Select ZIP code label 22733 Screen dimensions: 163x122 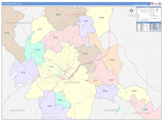tap(50, 106)
